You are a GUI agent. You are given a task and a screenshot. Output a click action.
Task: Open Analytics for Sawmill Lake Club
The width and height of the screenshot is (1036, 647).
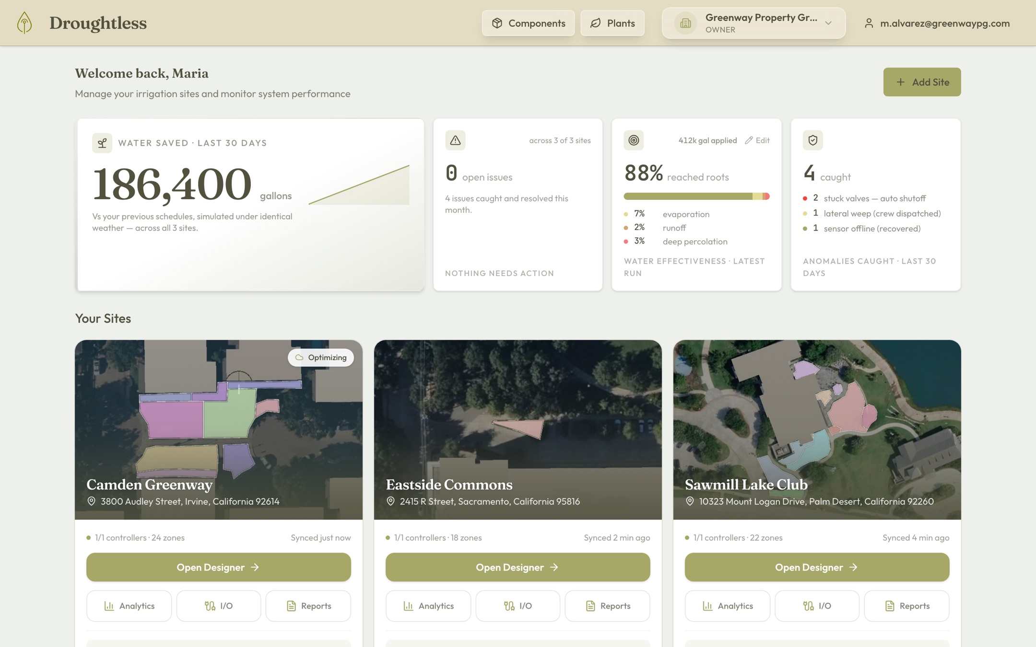[x=728, y=606]
